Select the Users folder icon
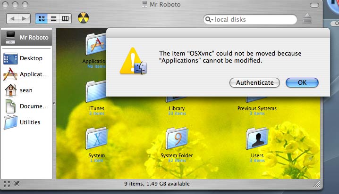The height and width of the screenshot is (194, 339). [257, 138]
